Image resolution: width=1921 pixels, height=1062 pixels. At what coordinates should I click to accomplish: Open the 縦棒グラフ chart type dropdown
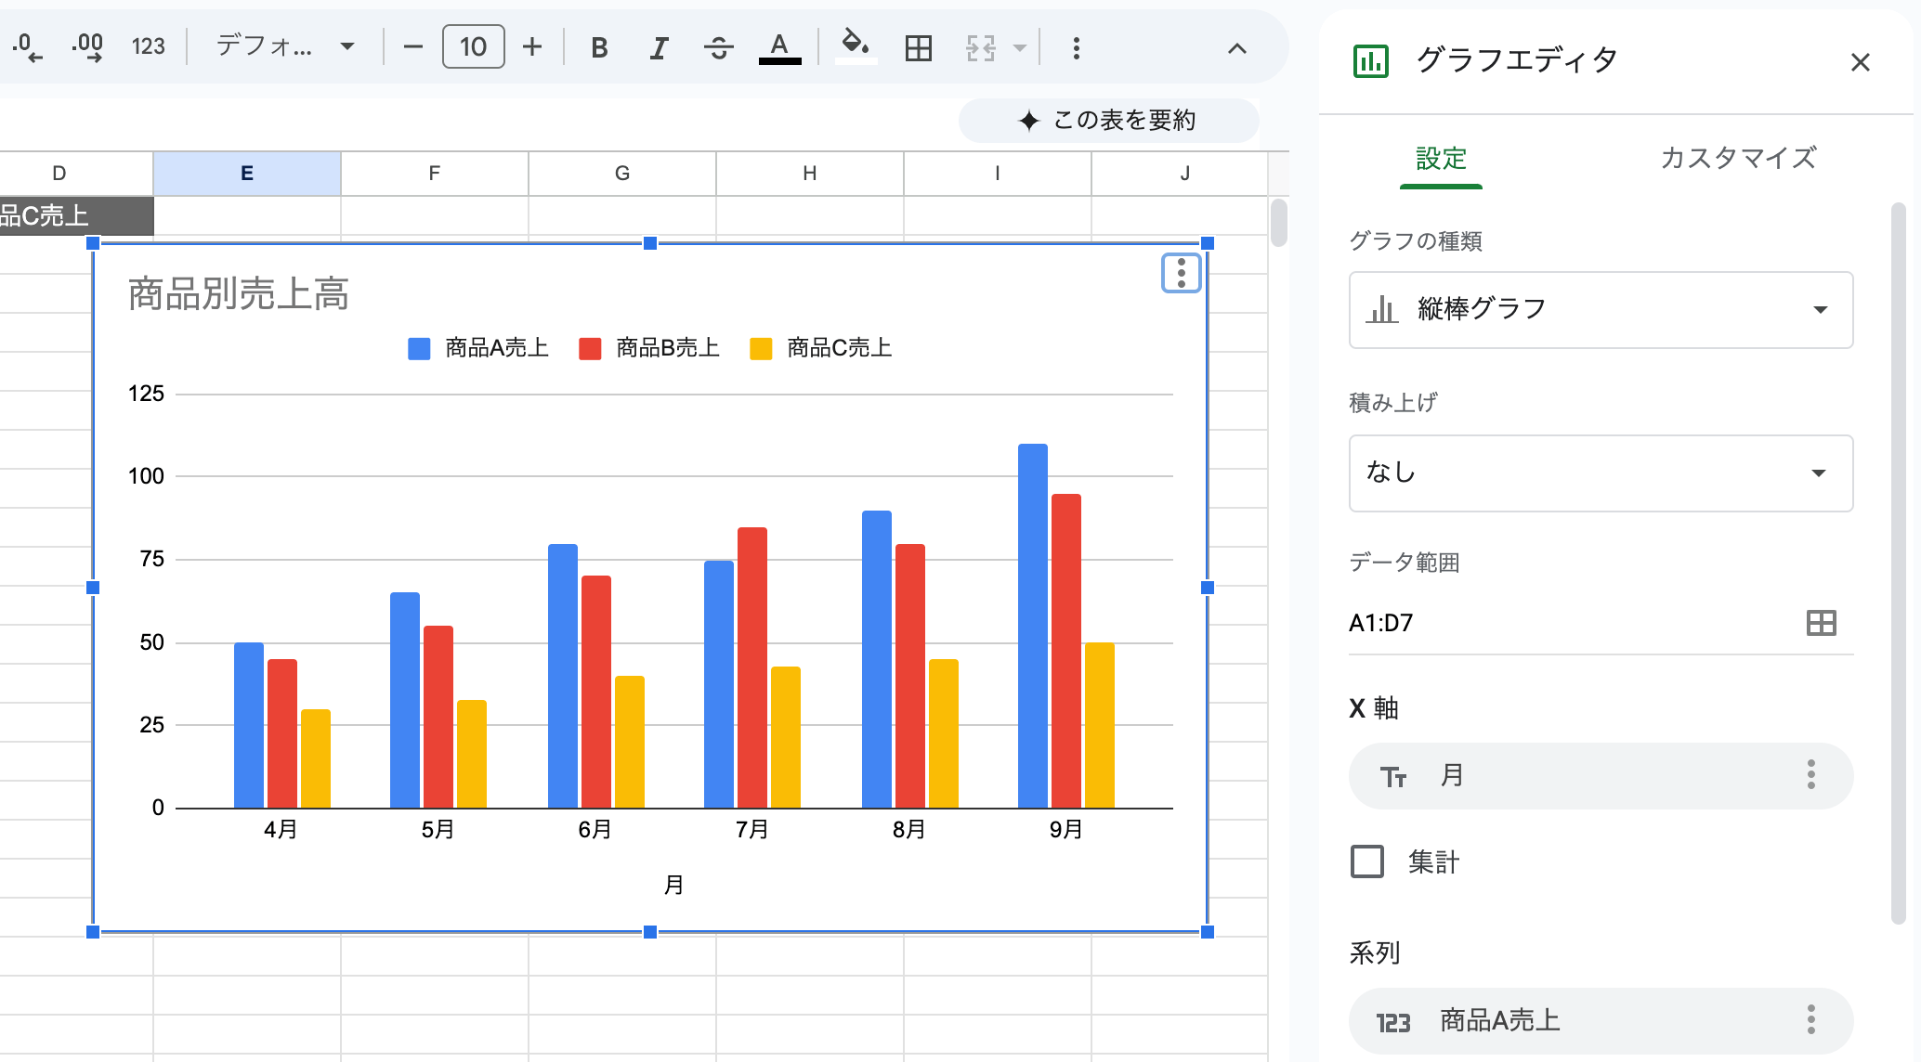coord(1601,310)
